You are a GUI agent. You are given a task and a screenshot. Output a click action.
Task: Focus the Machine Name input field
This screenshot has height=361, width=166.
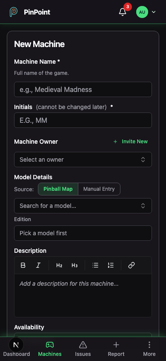click(x=83, y=89)
